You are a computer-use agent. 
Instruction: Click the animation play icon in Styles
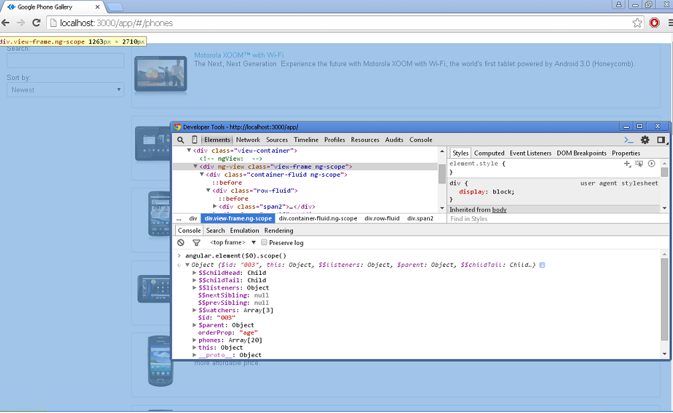coord(652,163)
